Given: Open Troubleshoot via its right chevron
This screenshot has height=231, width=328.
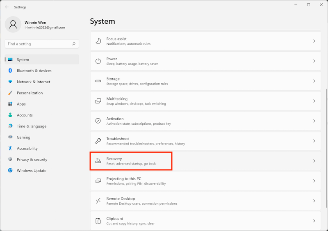Looking at the screenshot, I should (314, 141).
